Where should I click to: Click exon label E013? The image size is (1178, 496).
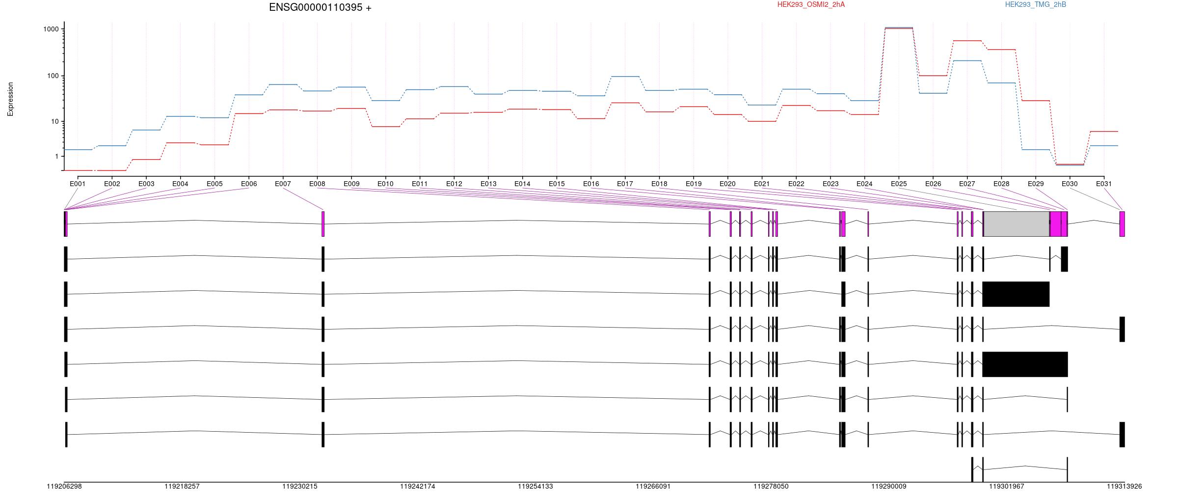[x=488, y=184]
